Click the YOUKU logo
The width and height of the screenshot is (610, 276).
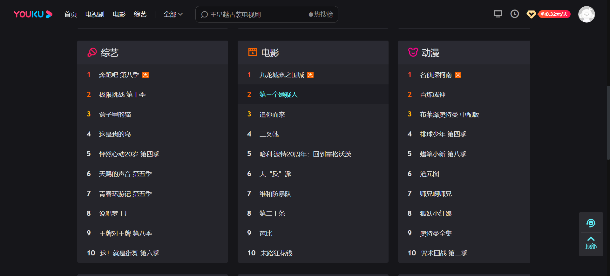(33, 14)
